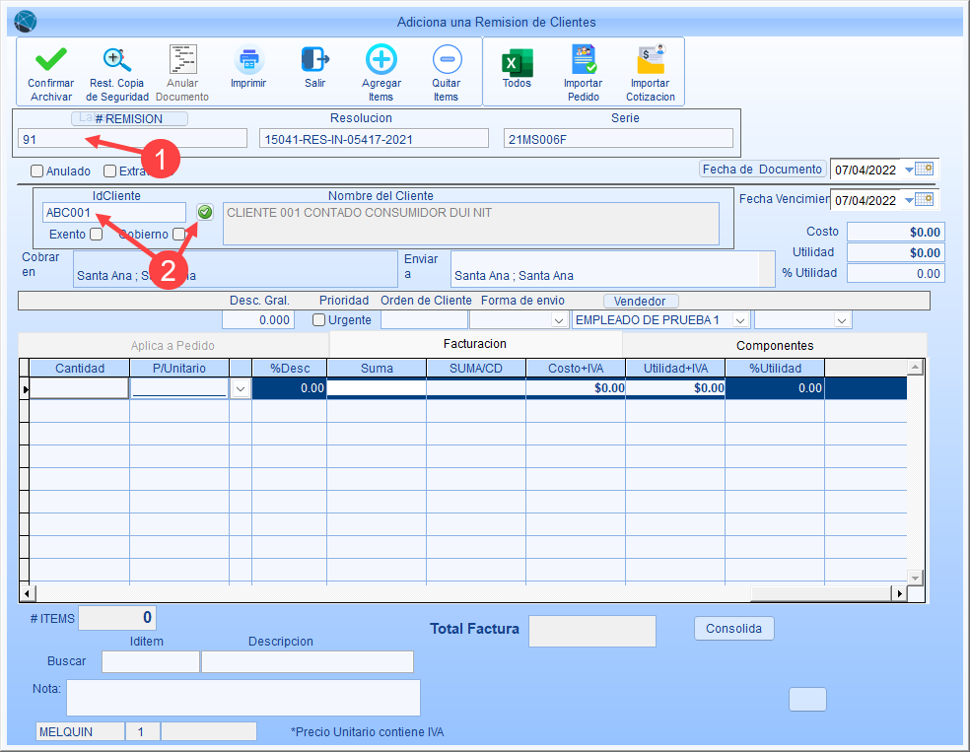Screen dimensions: 970x752
Task: Click the Total Factura field
Action: [x=592, y=632]
